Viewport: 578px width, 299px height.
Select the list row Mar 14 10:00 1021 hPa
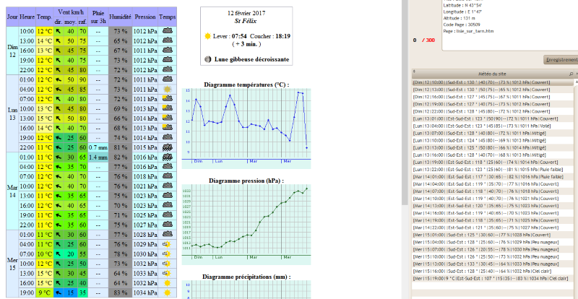(493, 199)
